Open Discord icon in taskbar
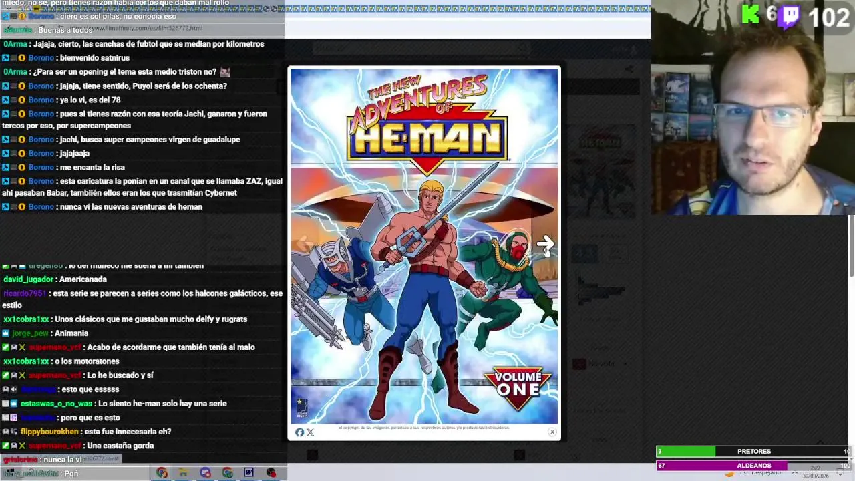855x481 pixels. (x=205, y=473)
